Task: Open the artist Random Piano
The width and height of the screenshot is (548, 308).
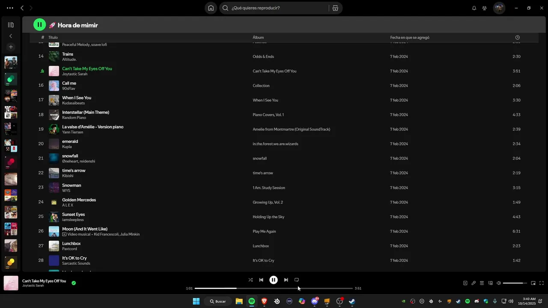Action: tap(74, 118)
